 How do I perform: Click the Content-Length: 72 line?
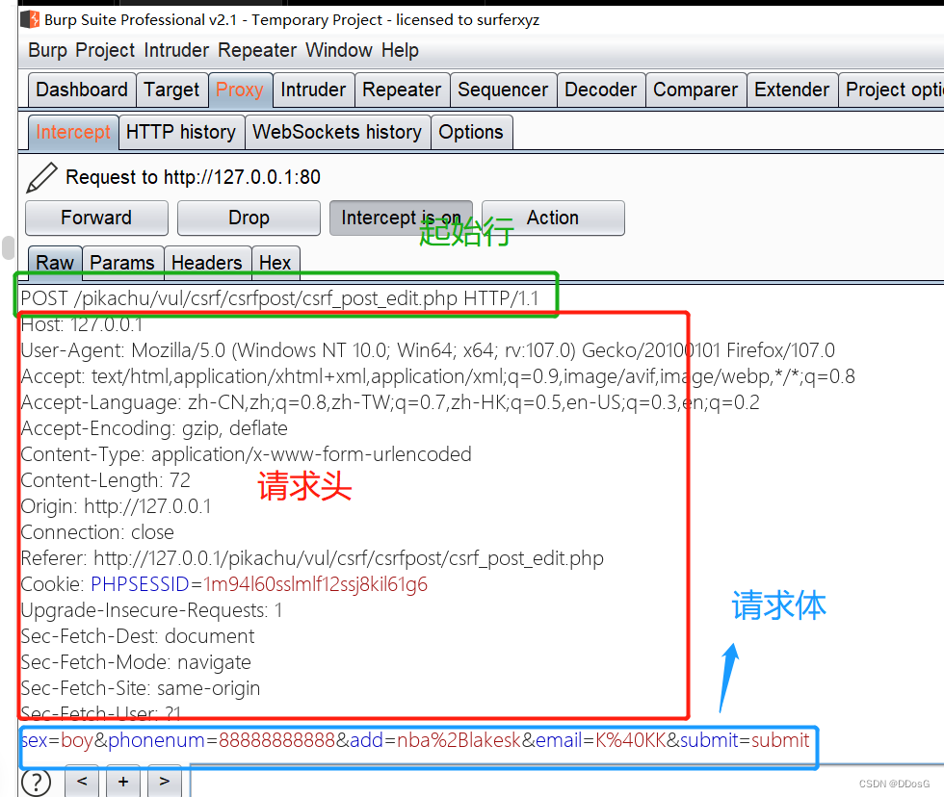point(105,480)
